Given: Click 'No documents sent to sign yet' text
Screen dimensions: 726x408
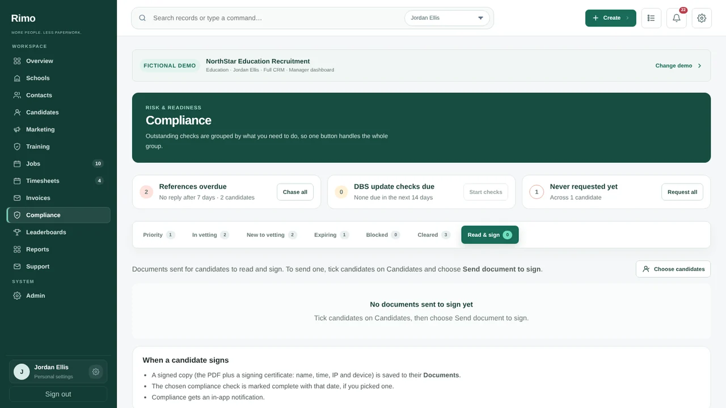Looking at the screenshot, I should (x=421, y=304).
